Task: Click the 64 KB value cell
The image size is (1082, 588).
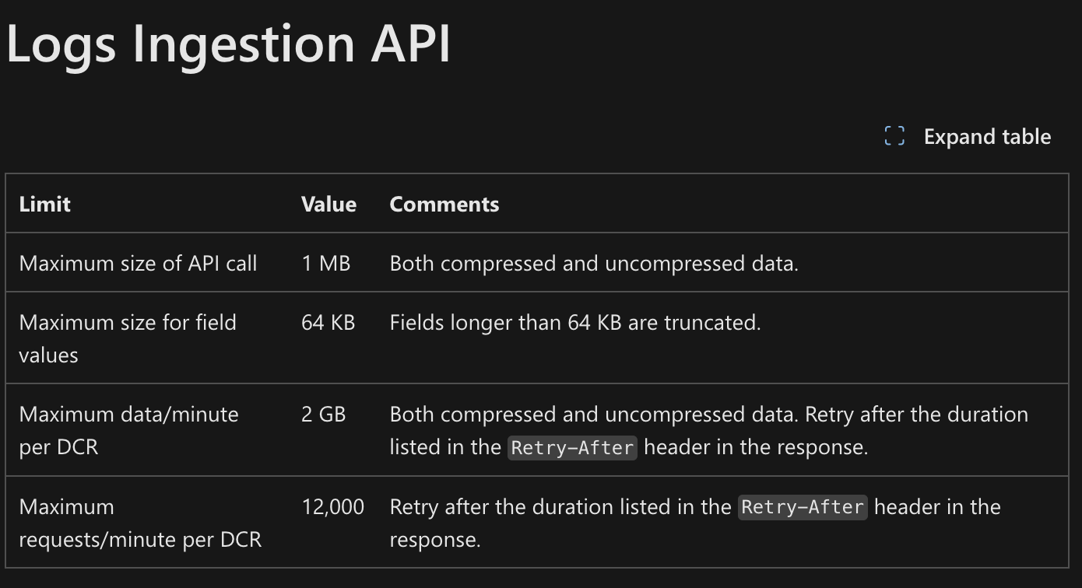Action: (x=328, y=322)
